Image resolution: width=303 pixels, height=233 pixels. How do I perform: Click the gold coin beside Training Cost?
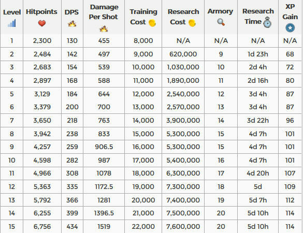[152, 23]
